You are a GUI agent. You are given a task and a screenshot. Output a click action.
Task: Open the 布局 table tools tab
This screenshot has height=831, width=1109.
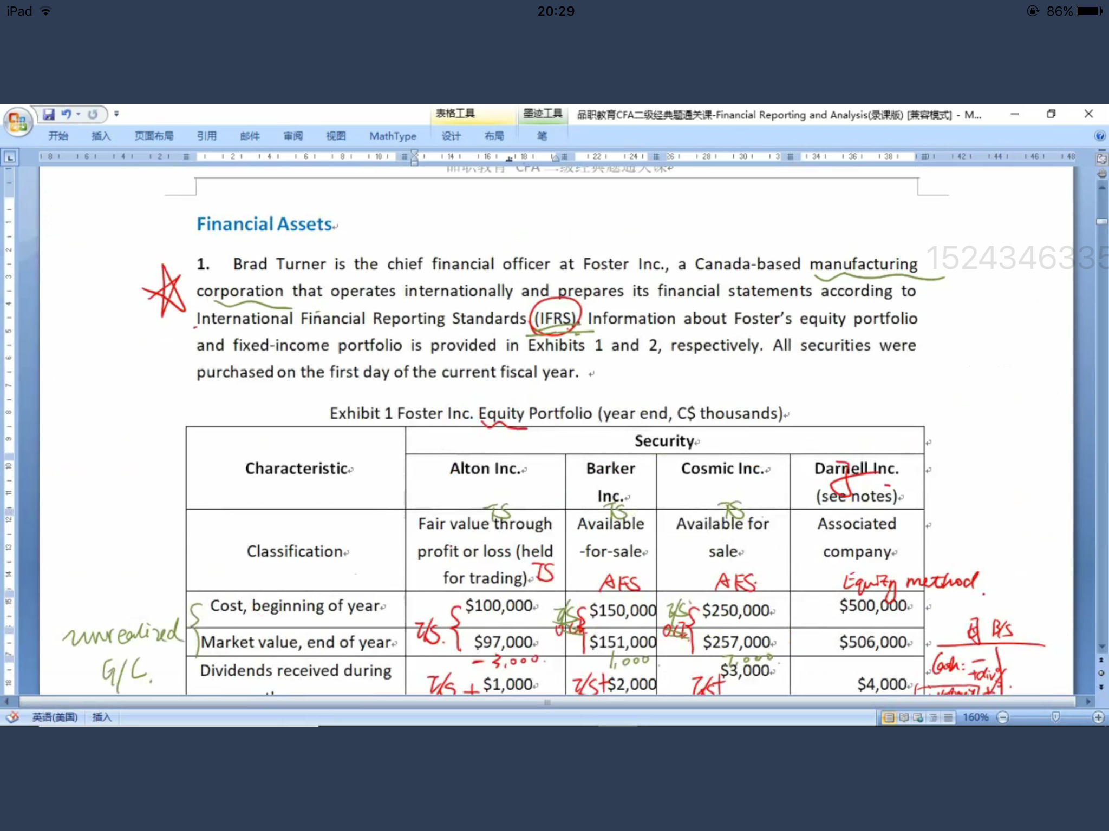pos(494,136)
